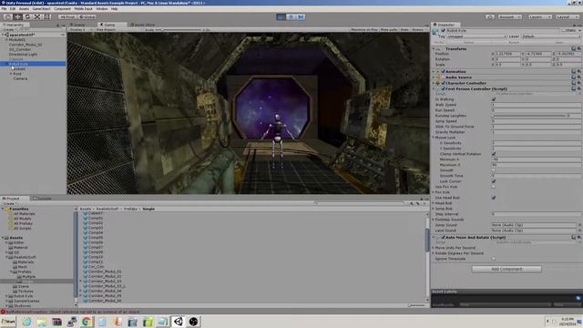Click the Add Component button

pos(506,269)
